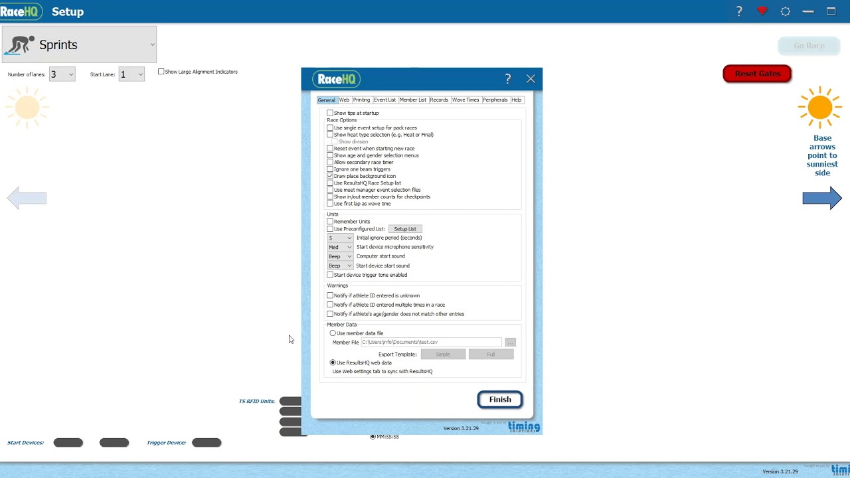
Task: Enable Show heat type selection
Action: coord(330,135)
